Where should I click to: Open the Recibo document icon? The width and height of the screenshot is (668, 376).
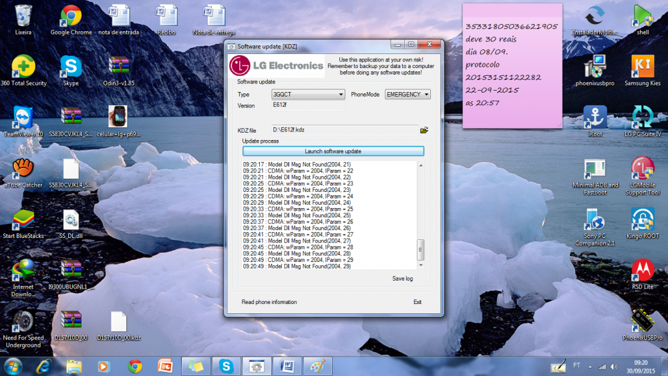point(166,20)
